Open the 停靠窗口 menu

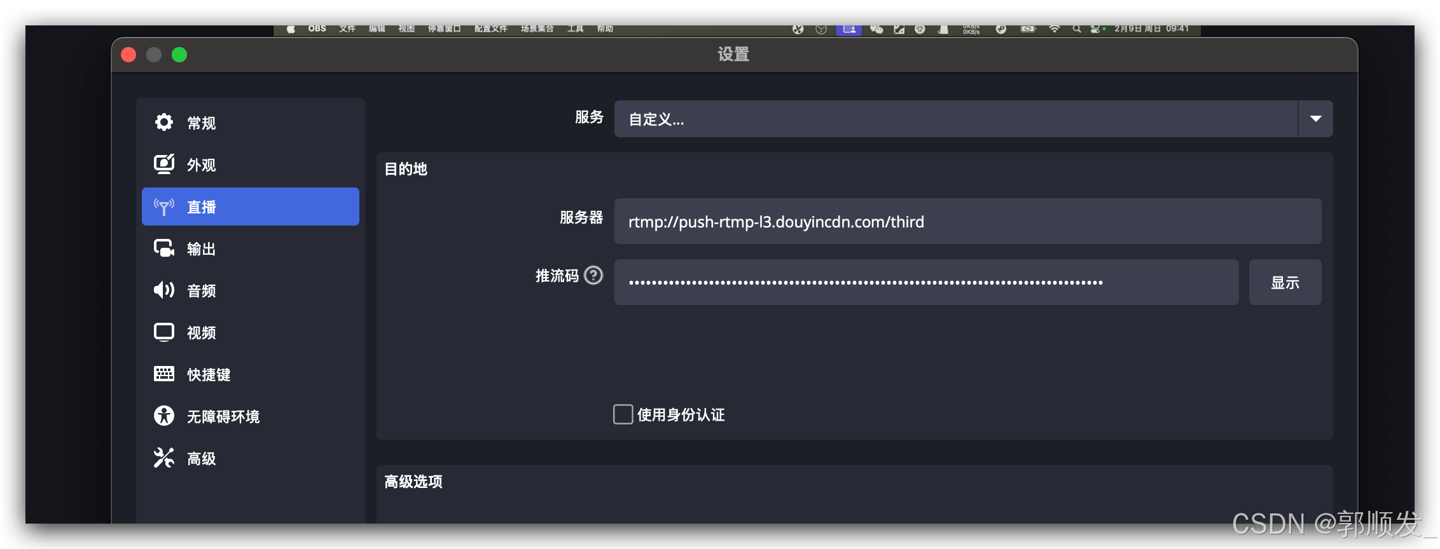click(444, 29)
